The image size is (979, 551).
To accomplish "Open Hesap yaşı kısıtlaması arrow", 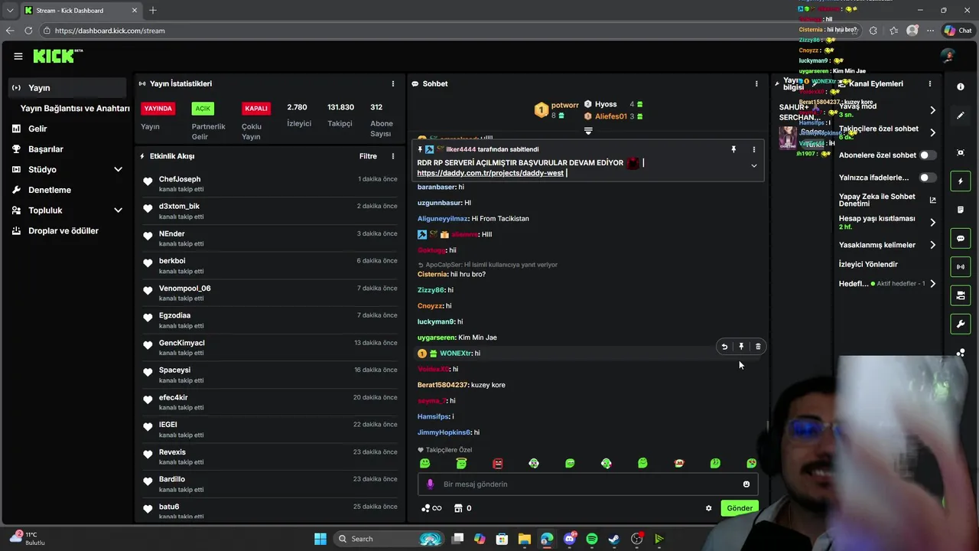I will tap(932, 223).
